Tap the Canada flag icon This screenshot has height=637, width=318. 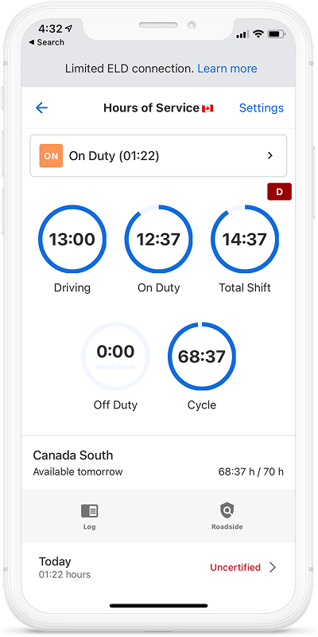(x=207, y=108)
